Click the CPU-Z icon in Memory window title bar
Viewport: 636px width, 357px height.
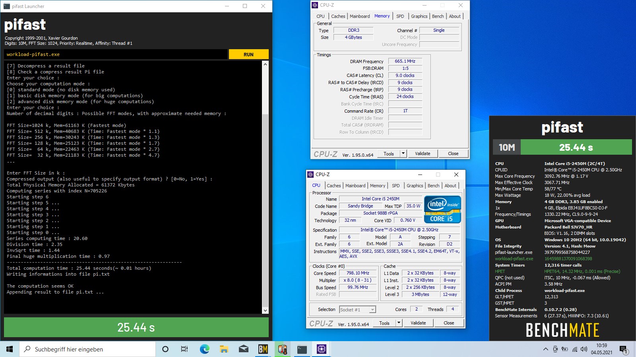click(315, 5)
